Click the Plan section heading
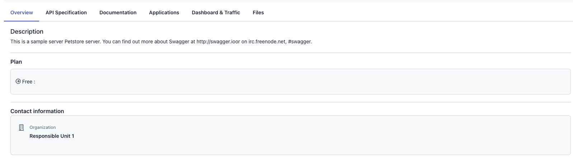The width and height of the screenshot is (573, 165). [x=16, y=62]
